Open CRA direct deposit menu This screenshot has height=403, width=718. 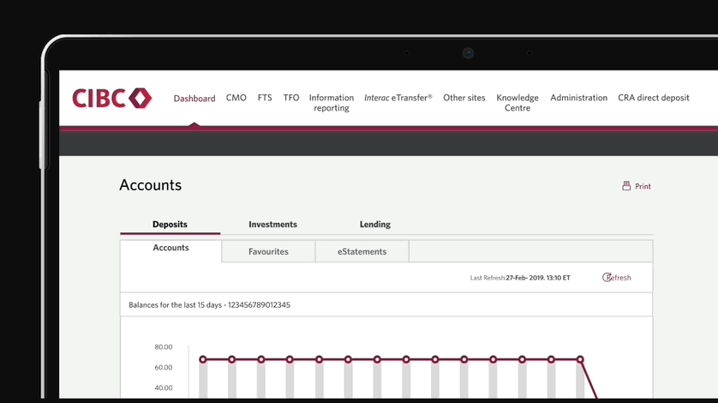654,98
